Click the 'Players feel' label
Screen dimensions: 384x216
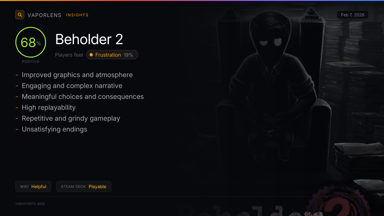click(x=69, y=55)
